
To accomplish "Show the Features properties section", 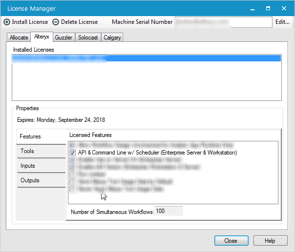I will (x=42, y=136).
